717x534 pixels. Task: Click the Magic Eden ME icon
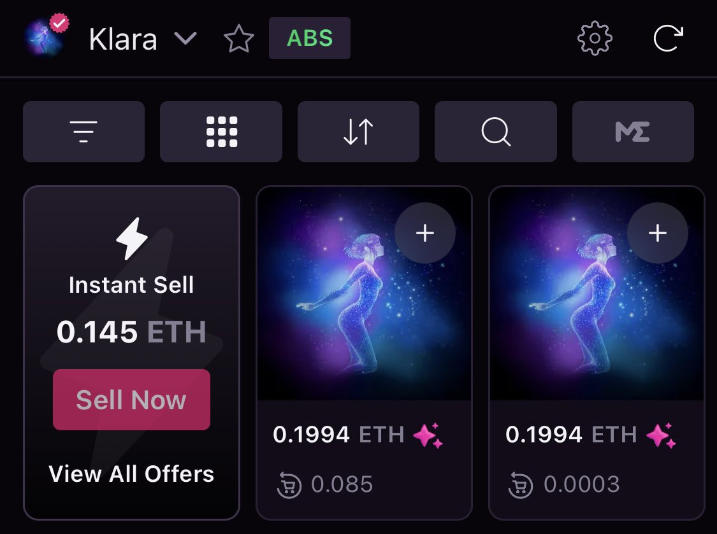point(633,132)
